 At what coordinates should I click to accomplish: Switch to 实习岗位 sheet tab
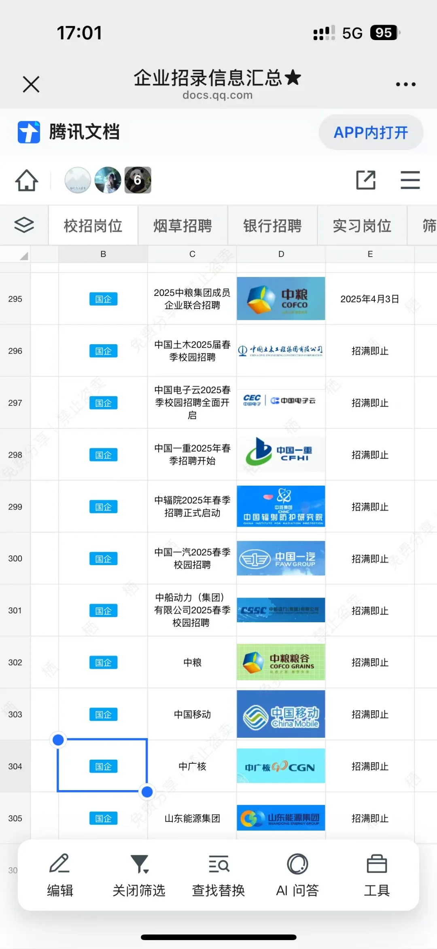coord(362,225)
